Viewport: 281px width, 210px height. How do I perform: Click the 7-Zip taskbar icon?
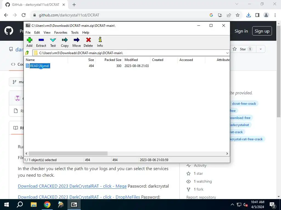point(74,205)
